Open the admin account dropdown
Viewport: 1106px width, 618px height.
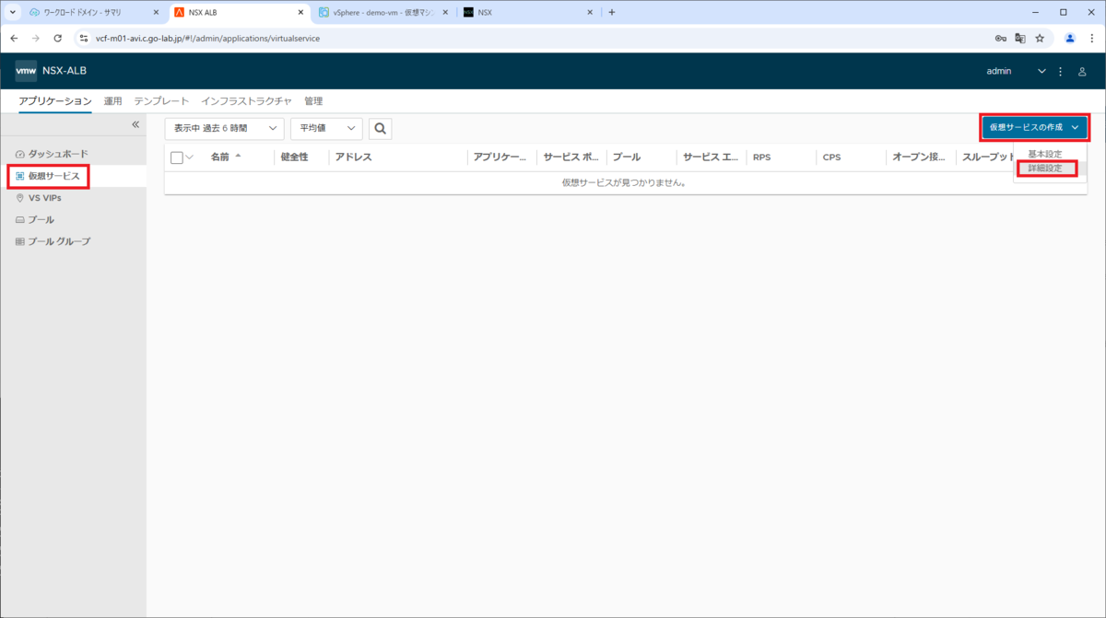tap(1017, 71)
